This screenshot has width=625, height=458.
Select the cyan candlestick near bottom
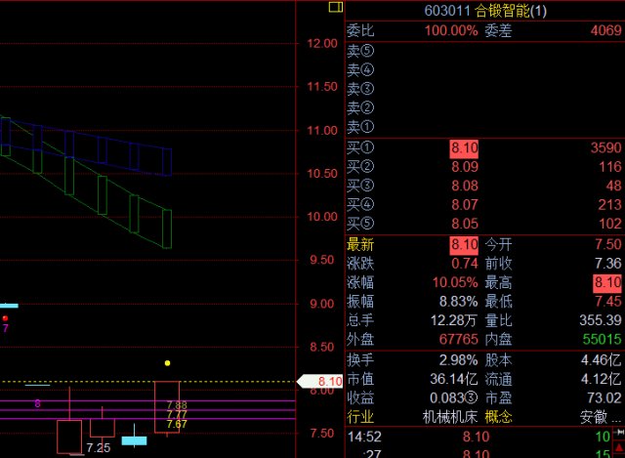(x=134, y=440)
